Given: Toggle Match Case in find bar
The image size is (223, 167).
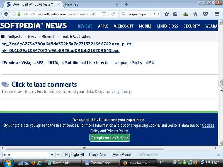Looking at the screenshot, I should point(98,155).
